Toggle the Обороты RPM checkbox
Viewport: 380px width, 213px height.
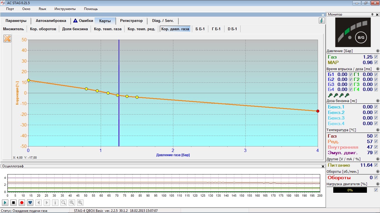[376, 177]
